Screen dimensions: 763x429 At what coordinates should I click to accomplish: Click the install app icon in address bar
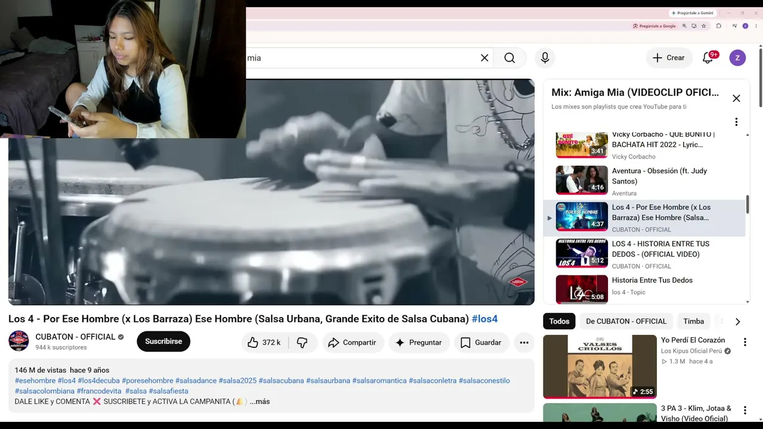coord(694,26)
